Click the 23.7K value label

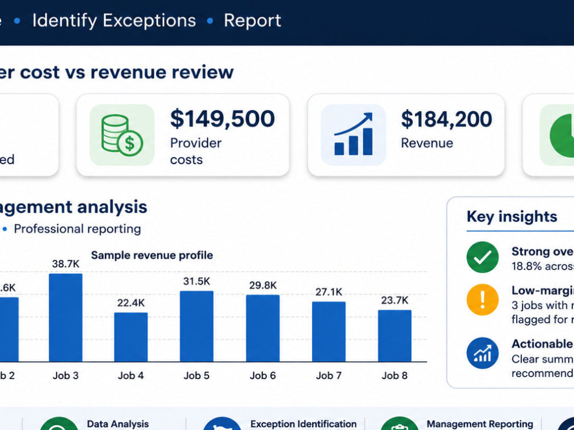395,300
